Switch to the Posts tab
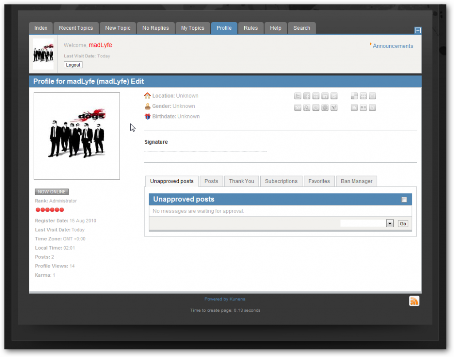The height and width of the screenshot is (357, 454). [211, 181]
